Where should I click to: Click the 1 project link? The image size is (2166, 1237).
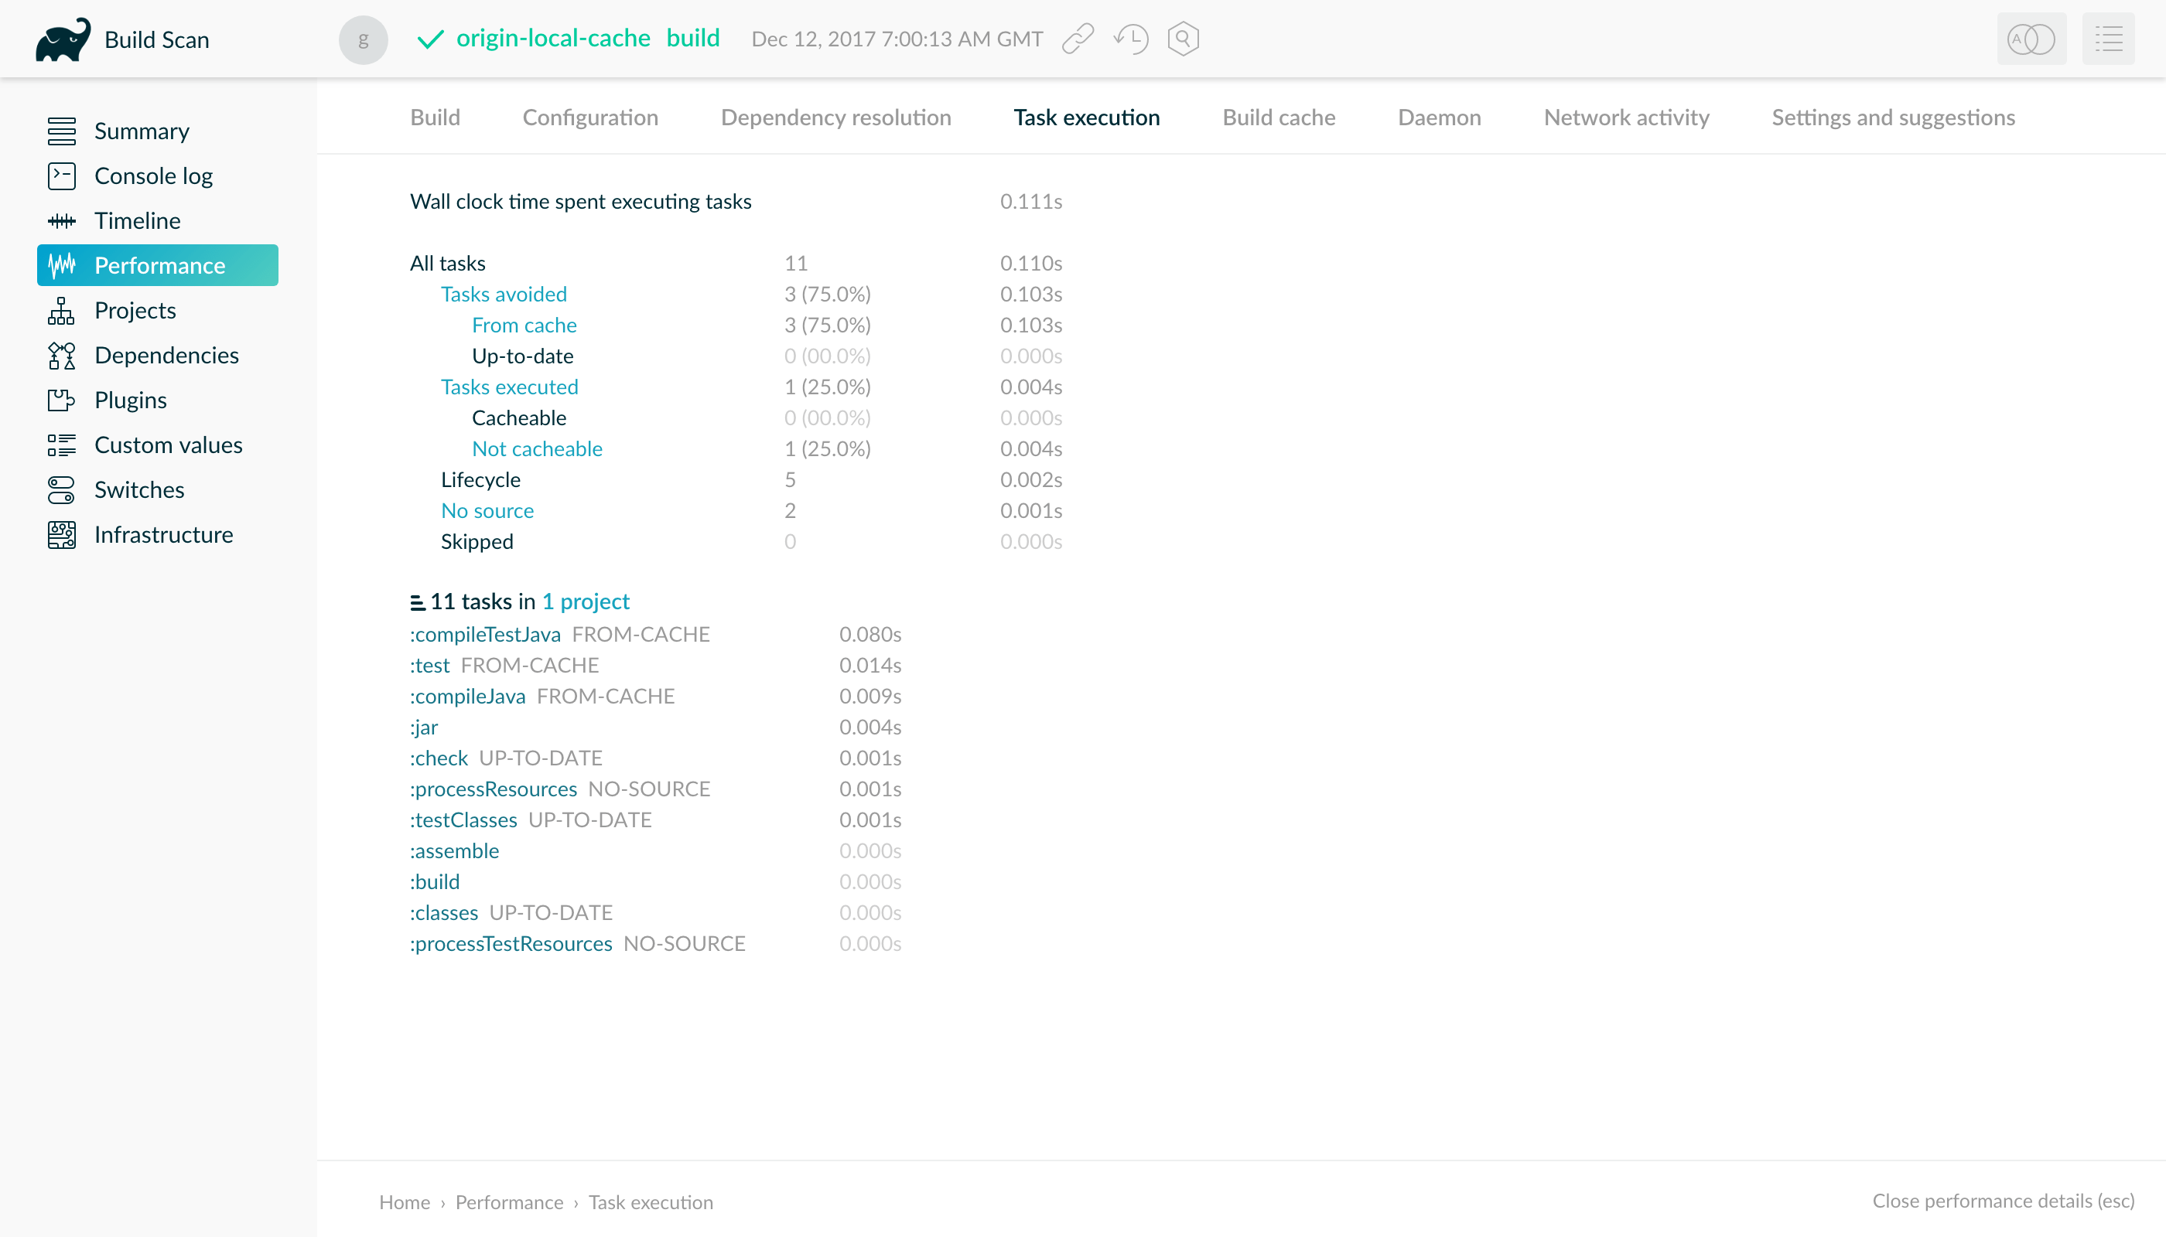point(585,601)
